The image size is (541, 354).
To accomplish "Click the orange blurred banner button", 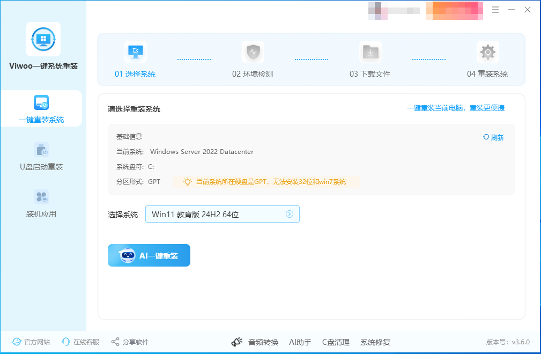I will 454,11.
